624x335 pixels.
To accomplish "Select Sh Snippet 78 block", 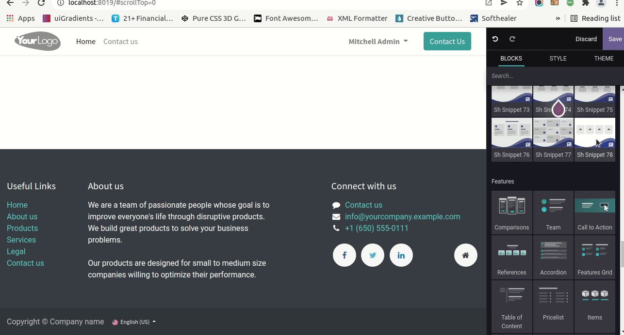I will click(595, 139).
